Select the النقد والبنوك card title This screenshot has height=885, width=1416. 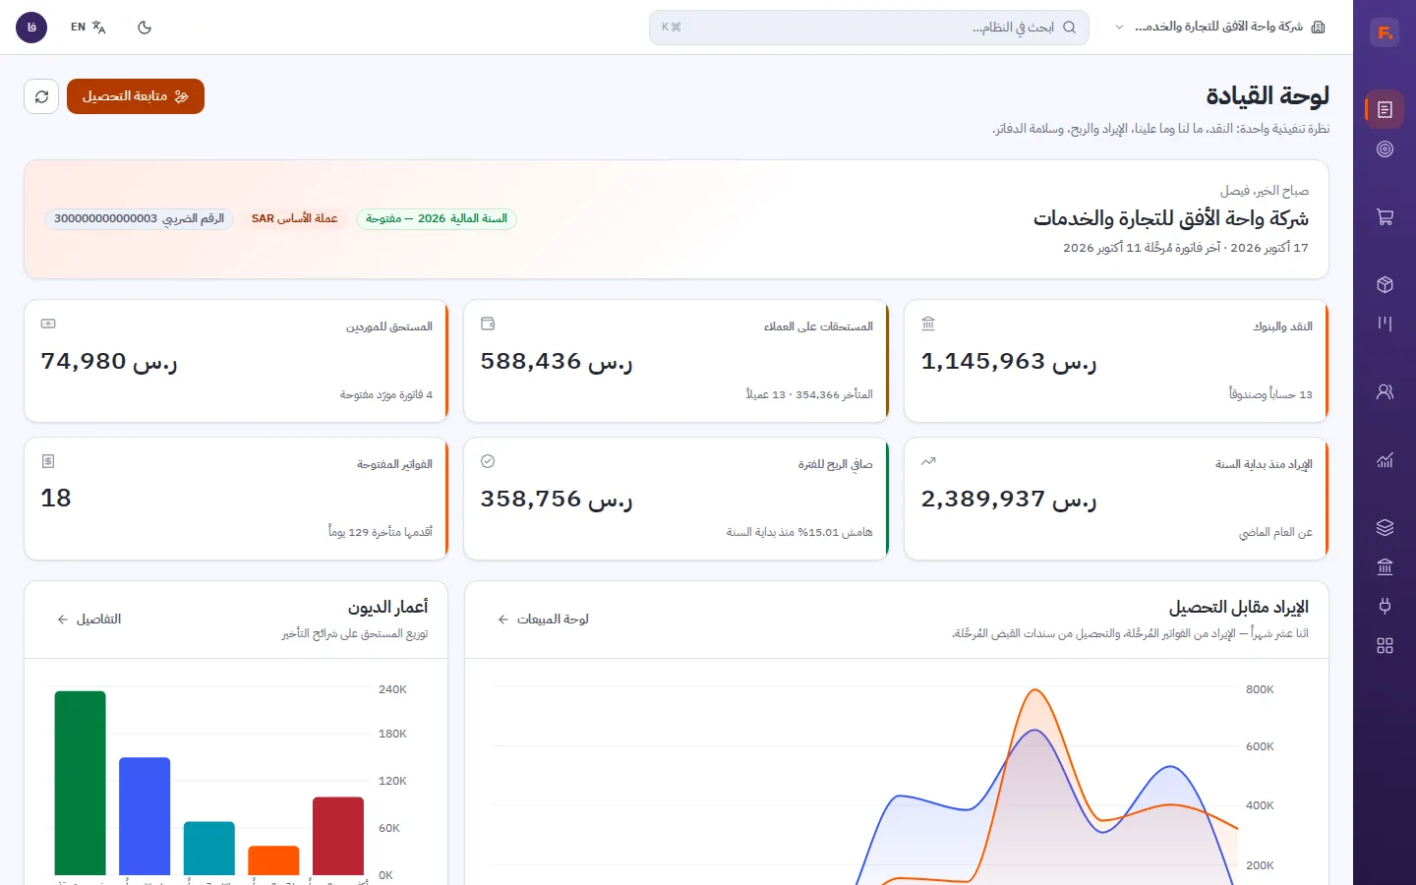pos(1282,326)
